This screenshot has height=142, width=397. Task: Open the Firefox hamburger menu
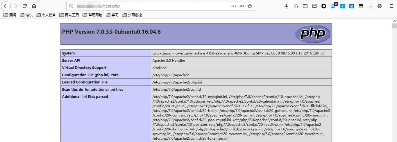click(x=391, y=6)
